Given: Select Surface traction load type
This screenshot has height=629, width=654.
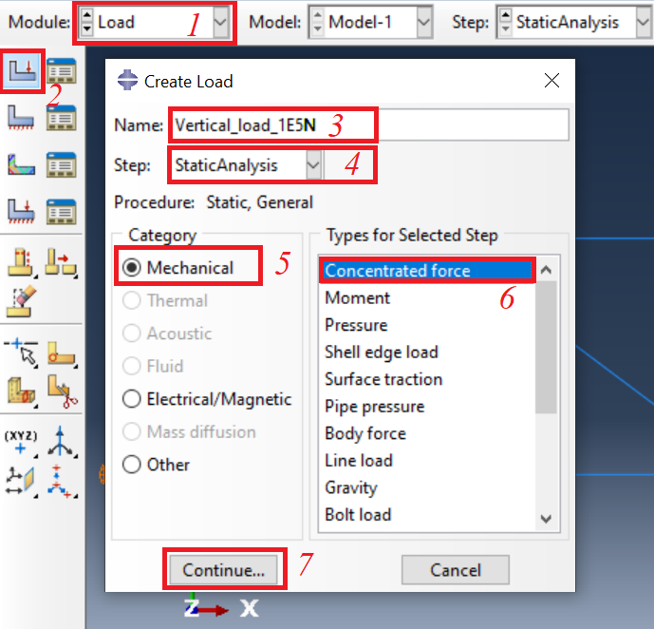Looking at the screenshot, I should pos(427,379).
